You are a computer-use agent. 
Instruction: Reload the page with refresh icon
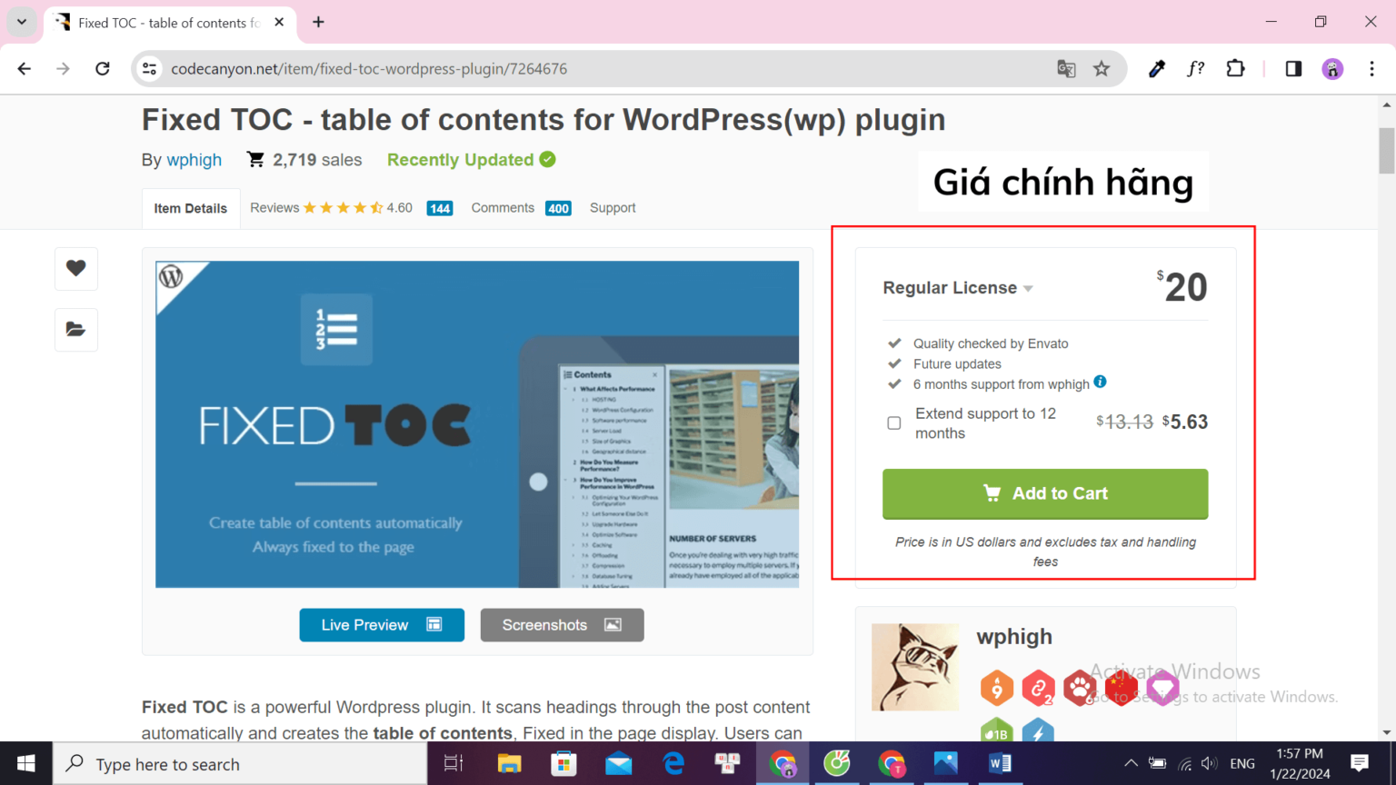(103, 69)
